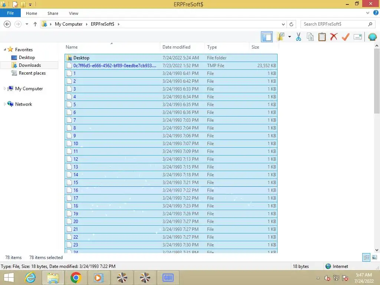
Task: Select the file named 10
Action: [171, 144]
